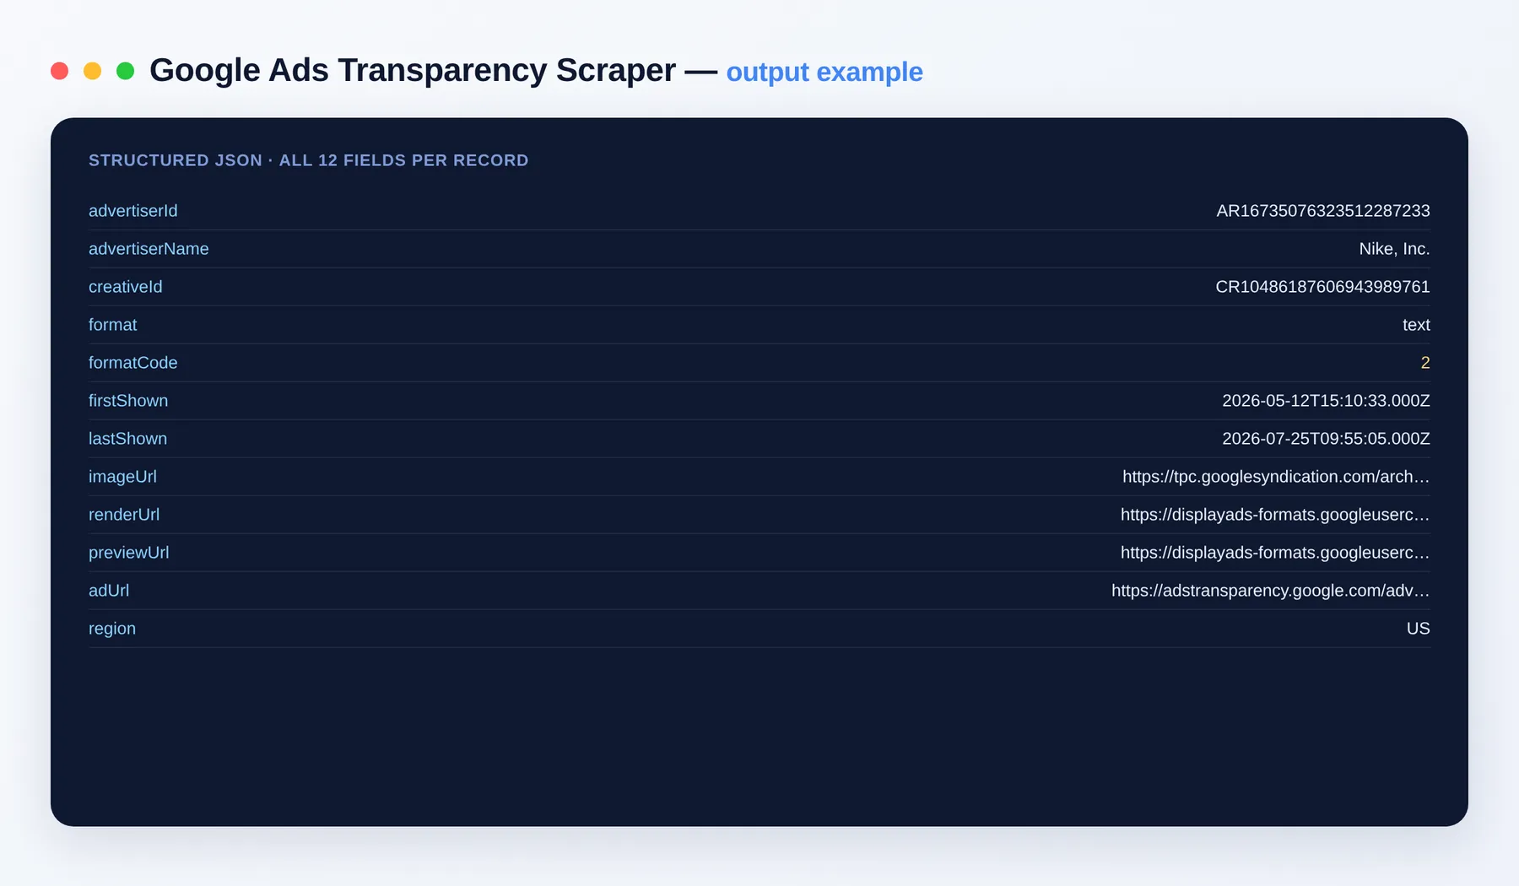
Task: Select the adUrl field label
Action: click(x=109, y=591)
